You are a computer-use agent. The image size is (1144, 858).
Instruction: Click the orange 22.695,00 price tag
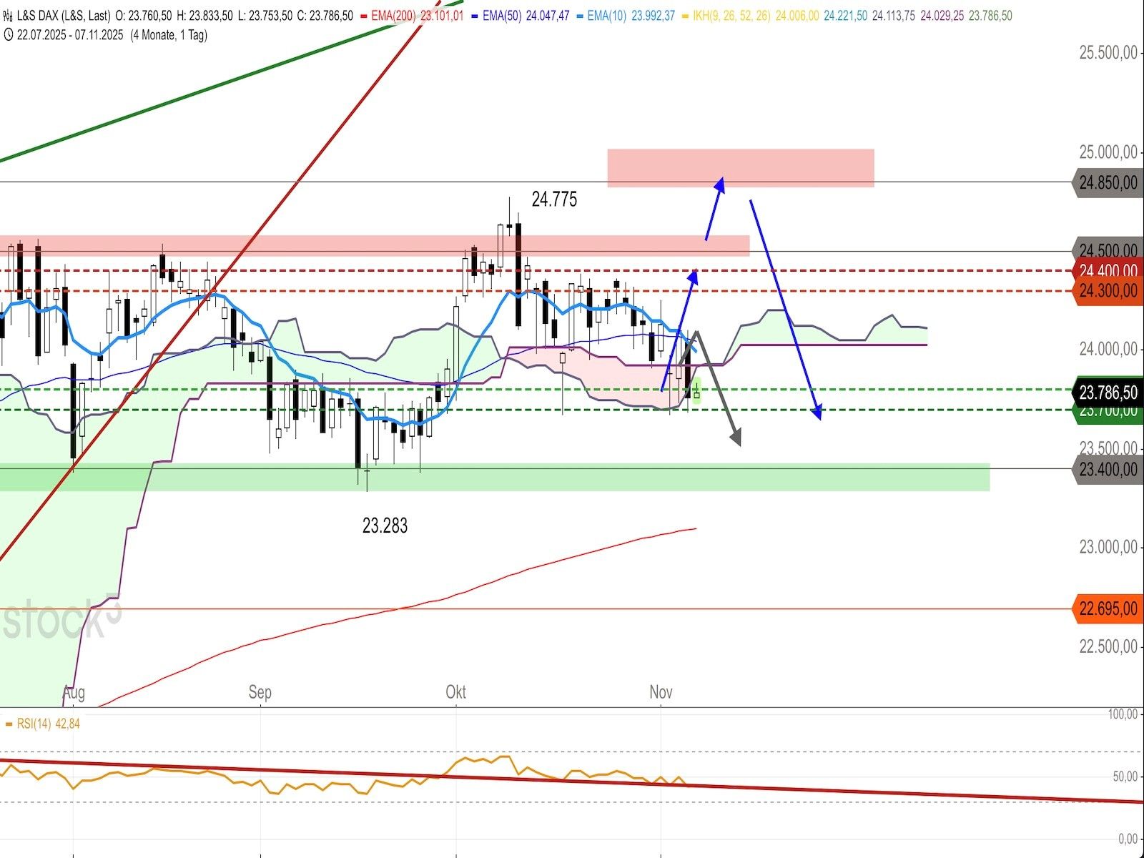pyautogui.click(x=1108, y=609)
